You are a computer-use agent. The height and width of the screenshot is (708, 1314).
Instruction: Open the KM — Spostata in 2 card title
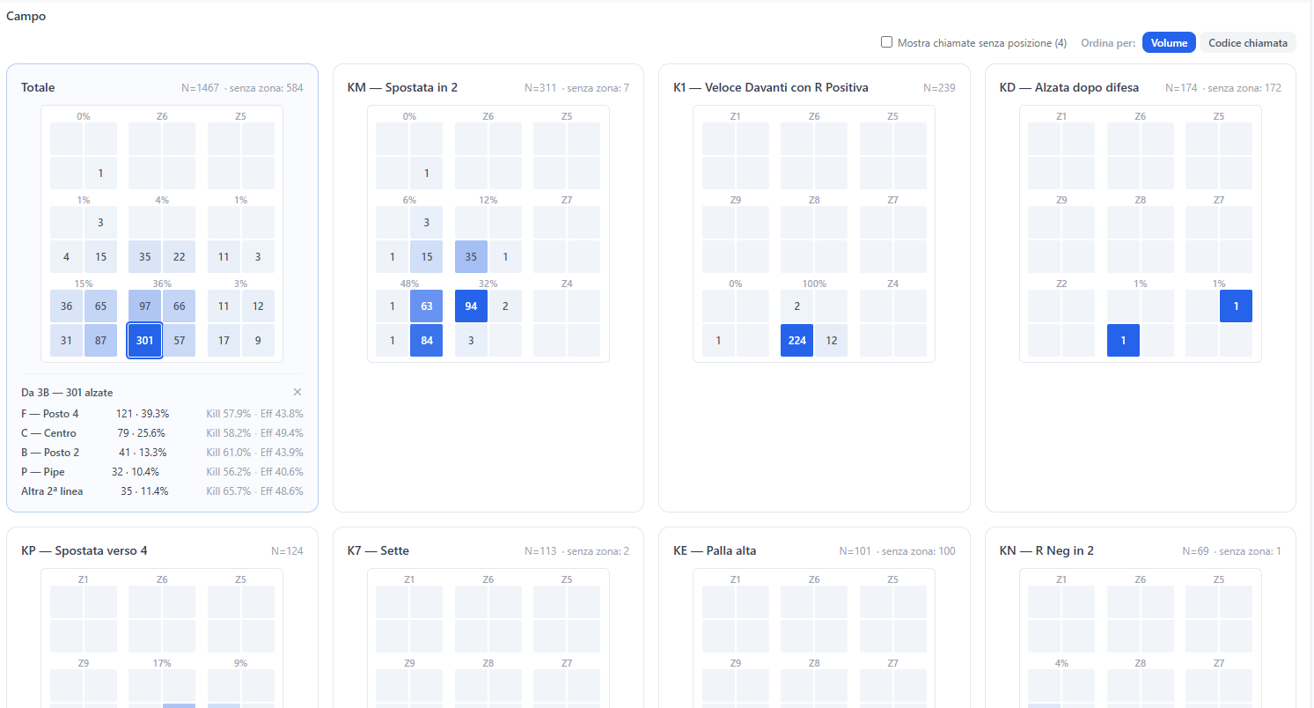click(x=402, y=87)
